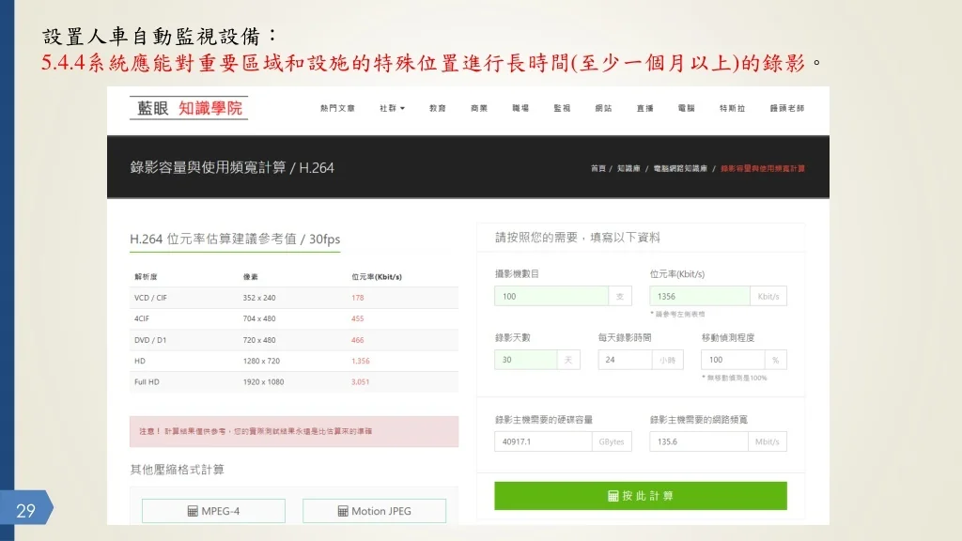
Task: Expand the 社群 dropdown menu
Action: coord(392,108)
